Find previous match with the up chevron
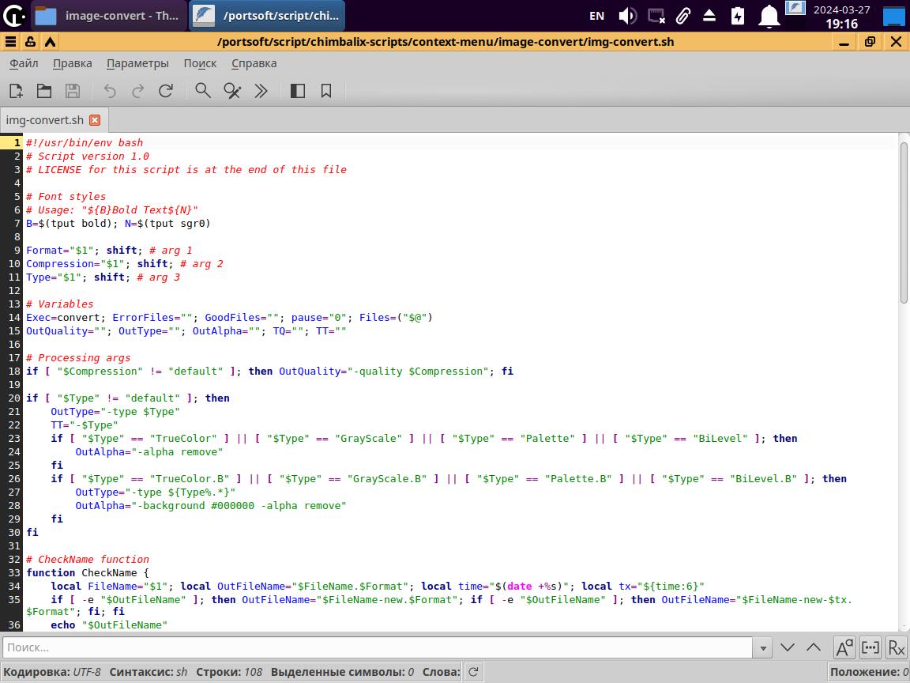910x683 pixels. (x=814, y=647)
